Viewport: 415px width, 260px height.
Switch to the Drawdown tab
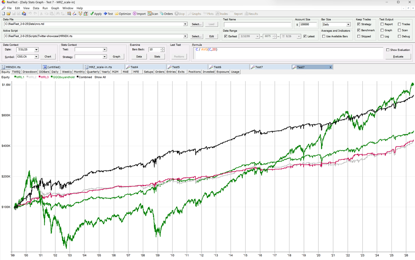[x=30, y=72]
